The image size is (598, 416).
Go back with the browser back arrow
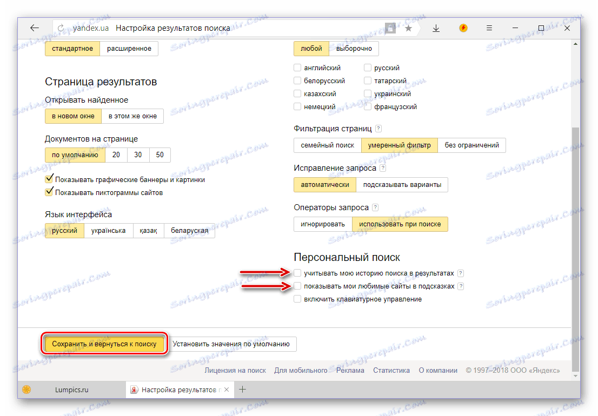pyautogui.click(x=35, y=28)
